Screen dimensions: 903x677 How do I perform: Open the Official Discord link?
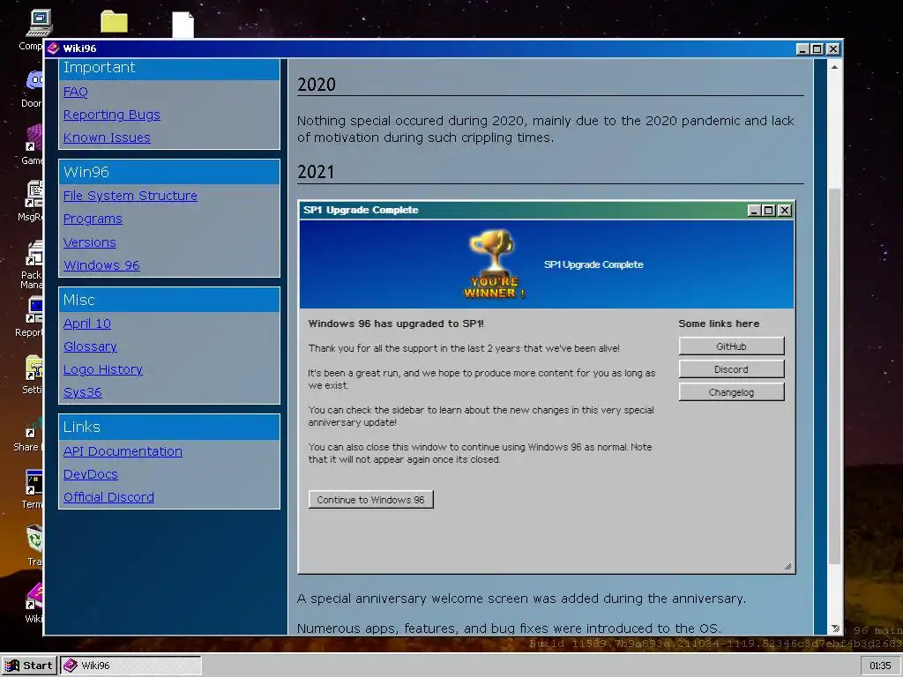coord(108,497)
